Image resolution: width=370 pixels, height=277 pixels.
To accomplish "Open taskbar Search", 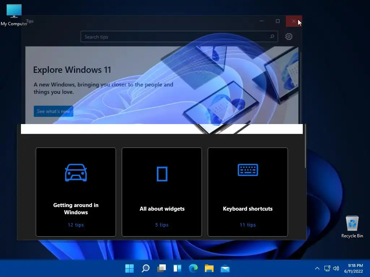I will [146, 268].
